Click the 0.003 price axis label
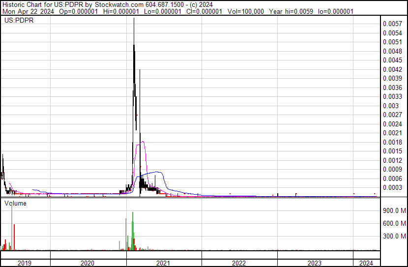 (390, 106)
